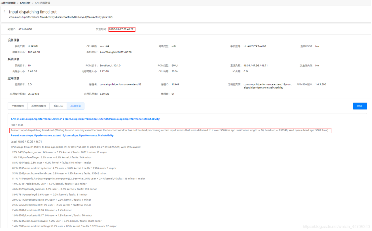Click the 应用信息 section heading
The height and width of the screenshot is (231, 372).
[13, 78]
